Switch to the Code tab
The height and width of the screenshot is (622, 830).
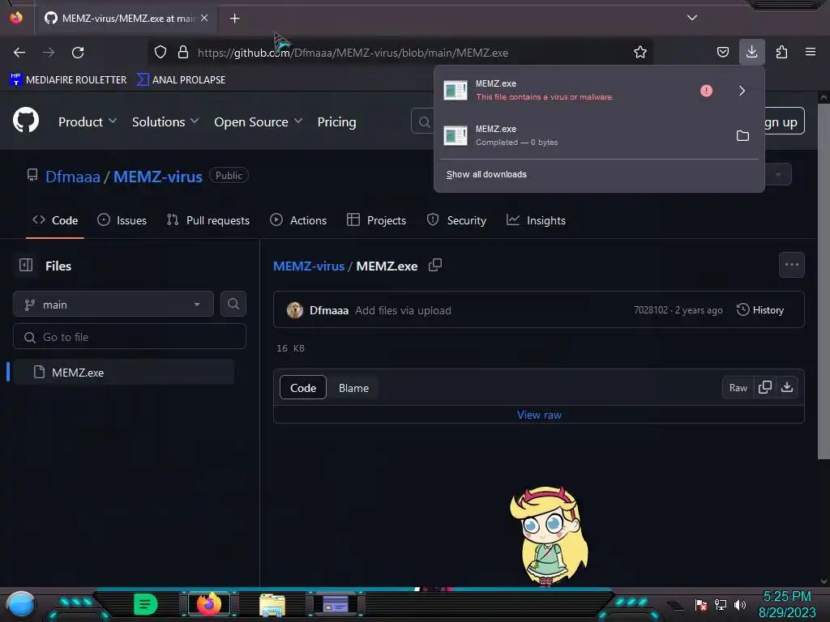tap(55, 220)
